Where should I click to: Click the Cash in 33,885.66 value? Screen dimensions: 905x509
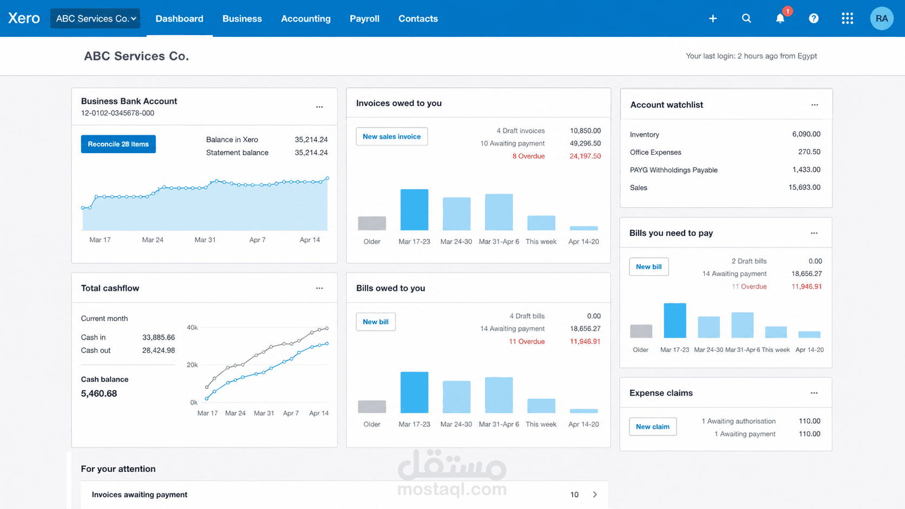[159, 338]
